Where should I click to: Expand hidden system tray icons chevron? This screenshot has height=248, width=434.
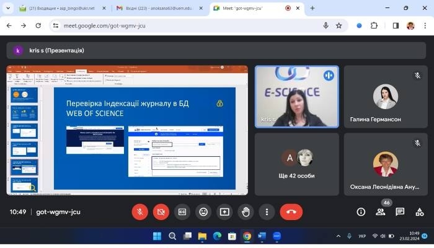pyautogui.click(x=339, y=236)
